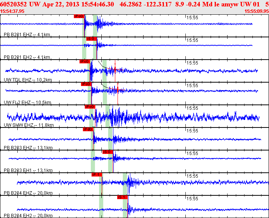Click the start time 15:54:37.95 label
269x218 pixels.
click(12, 11)
